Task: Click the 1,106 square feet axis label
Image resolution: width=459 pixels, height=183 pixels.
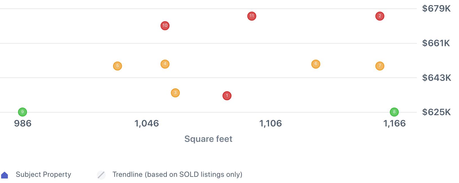Action: [271, 123]
